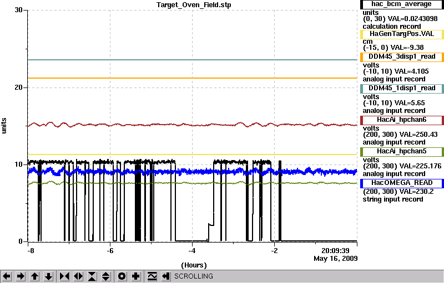Screen dimensions: 444x283
Task: Click the 10 y-axis tick label
Action: coord(18,164)
